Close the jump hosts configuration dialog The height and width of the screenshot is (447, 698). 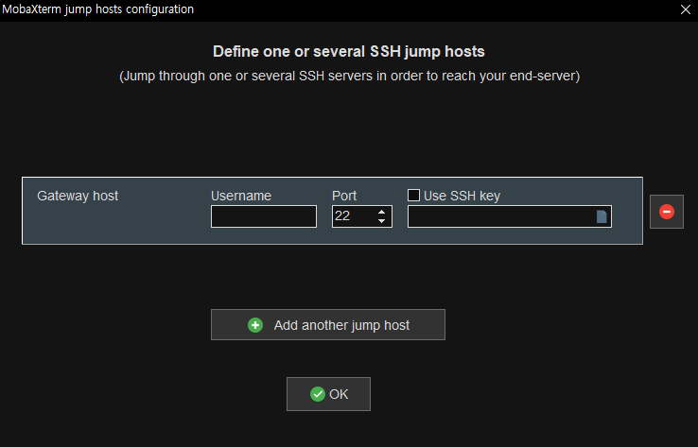pos(686,9)
